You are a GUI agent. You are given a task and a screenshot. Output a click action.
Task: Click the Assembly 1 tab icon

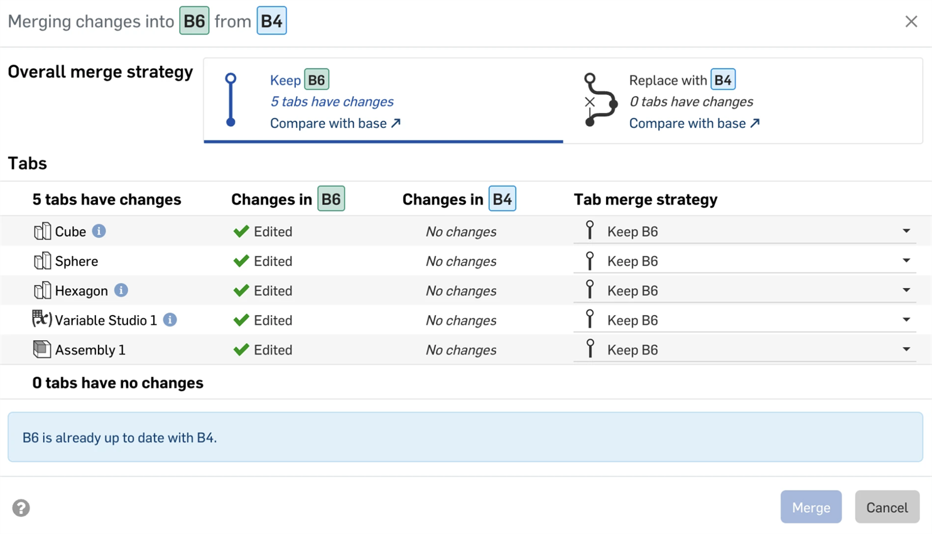[x=42, y=349]
